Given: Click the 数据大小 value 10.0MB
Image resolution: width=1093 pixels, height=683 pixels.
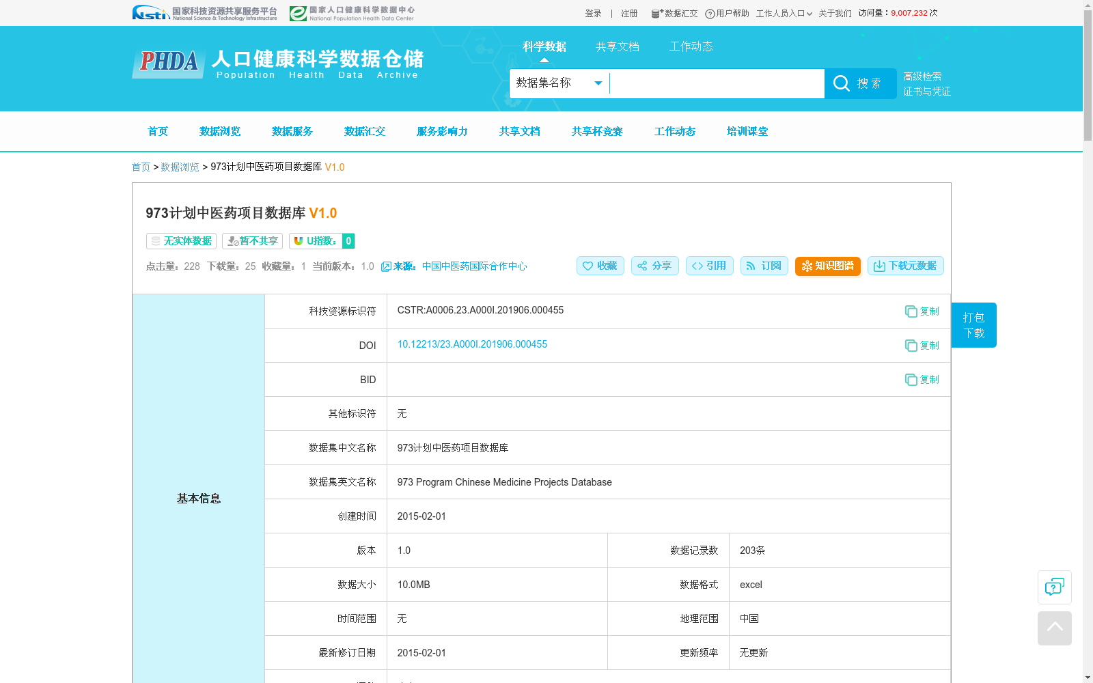Looking at the screenshot, I should coord(413,585).
